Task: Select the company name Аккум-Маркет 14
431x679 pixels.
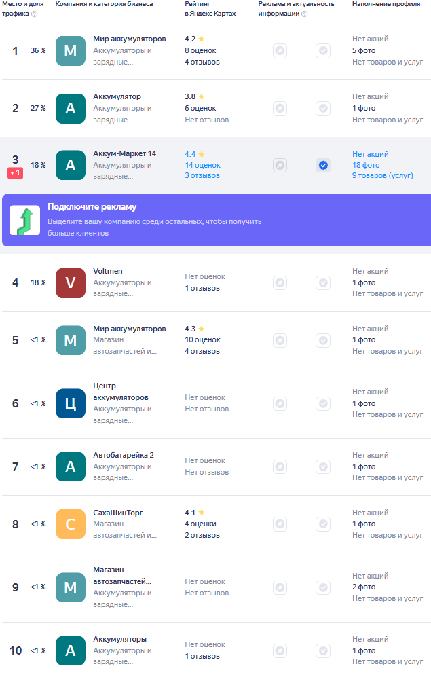Action: coord(125,153)
